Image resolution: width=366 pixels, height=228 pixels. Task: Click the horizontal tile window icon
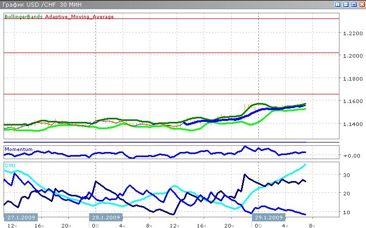pos(346,4)
